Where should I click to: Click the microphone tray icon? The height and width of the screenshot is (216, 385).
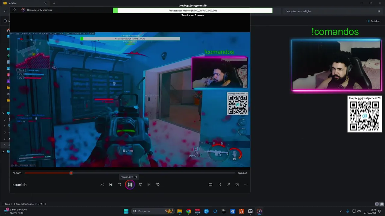point(348,211)
